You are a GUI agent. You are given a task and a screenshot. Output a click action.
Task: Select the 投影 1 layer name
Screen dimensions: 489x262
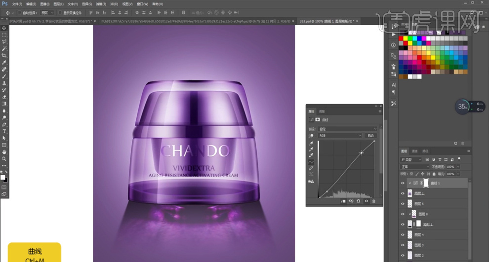pos(428,225)
